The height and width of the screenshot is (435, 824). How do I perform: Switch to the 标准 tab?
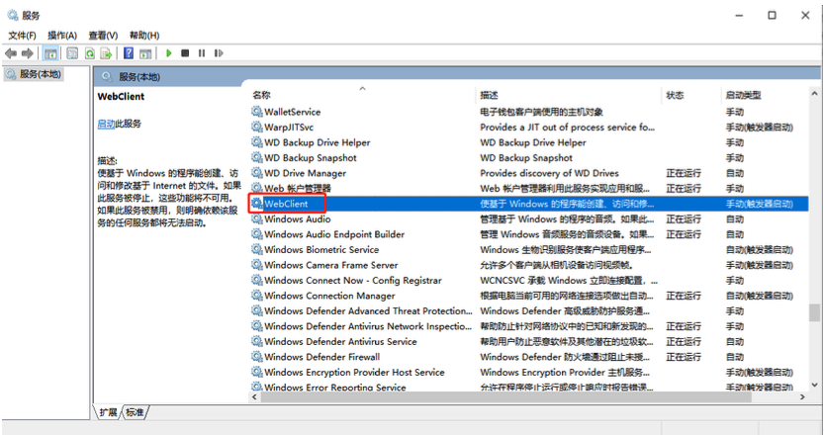coord(135,412)
